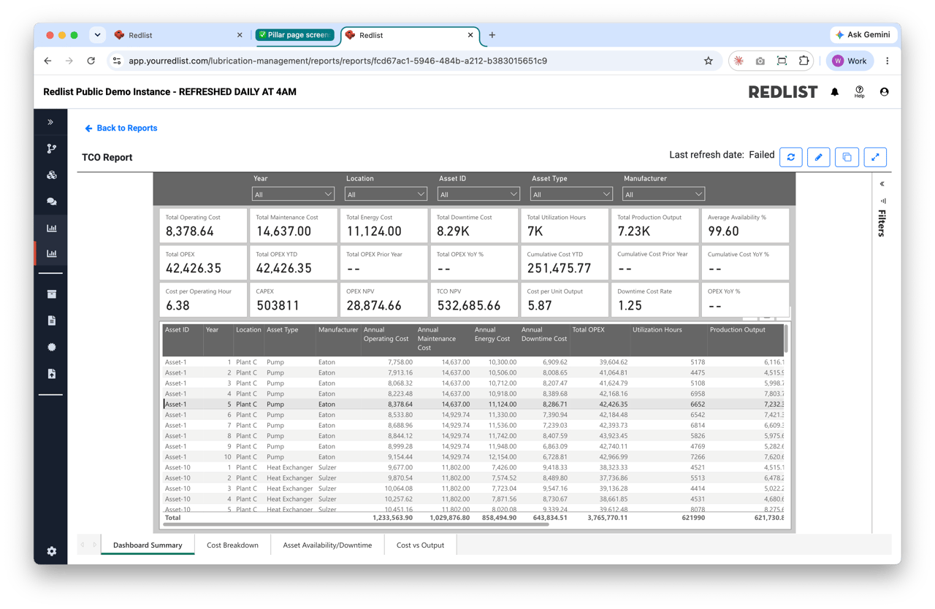935x609 pixels.
Task: Switch to Cost vs Output tab
Action: pos(420,545)
